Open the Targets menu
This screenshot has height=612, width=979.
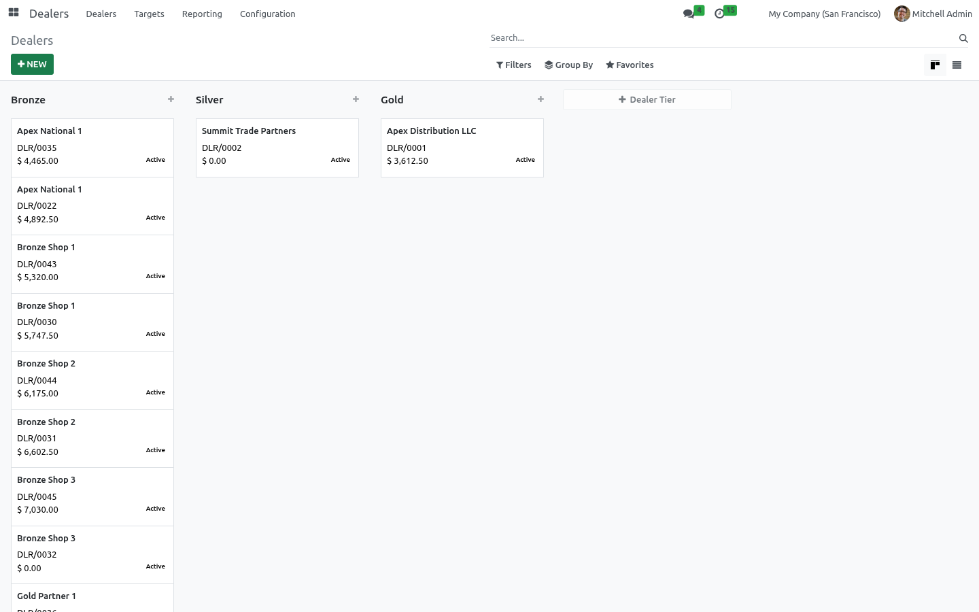[149, 14]
